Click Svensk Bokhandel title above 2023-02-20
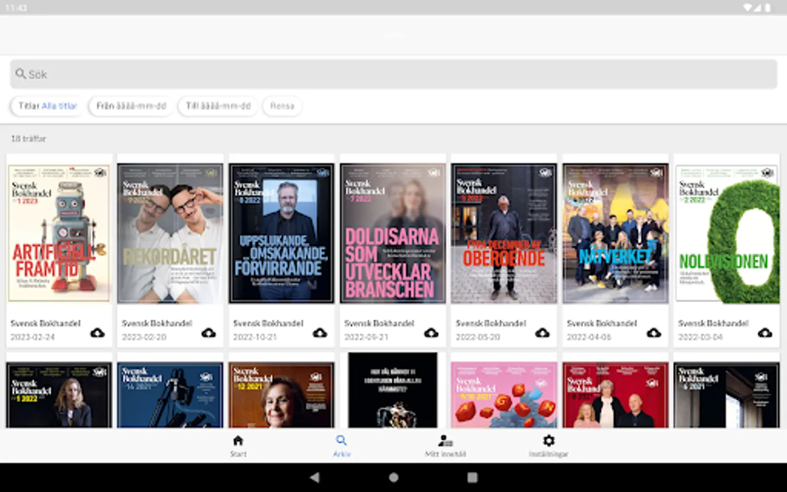 (x=157, y=324)
